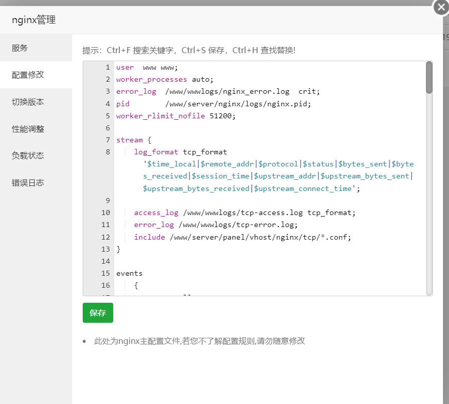449x404 pixels.
Task: Click the green 保存 button
Action: pos(98,313)
